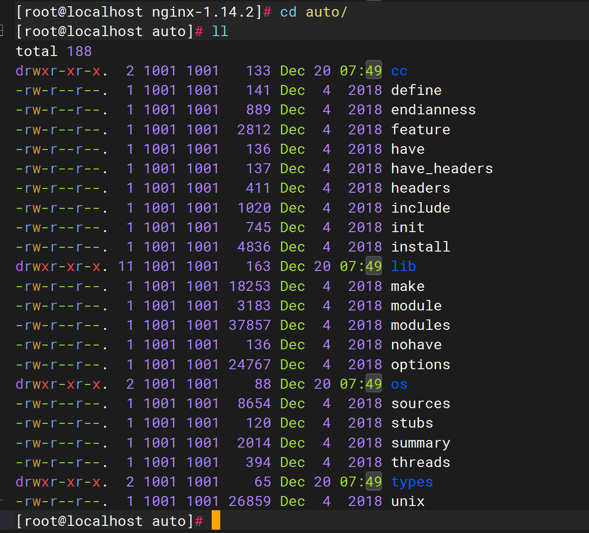The height and width of the screenshot is (533, 589).
Task: Click the size value '889' for endianness
Action: [x=258, y=110]
